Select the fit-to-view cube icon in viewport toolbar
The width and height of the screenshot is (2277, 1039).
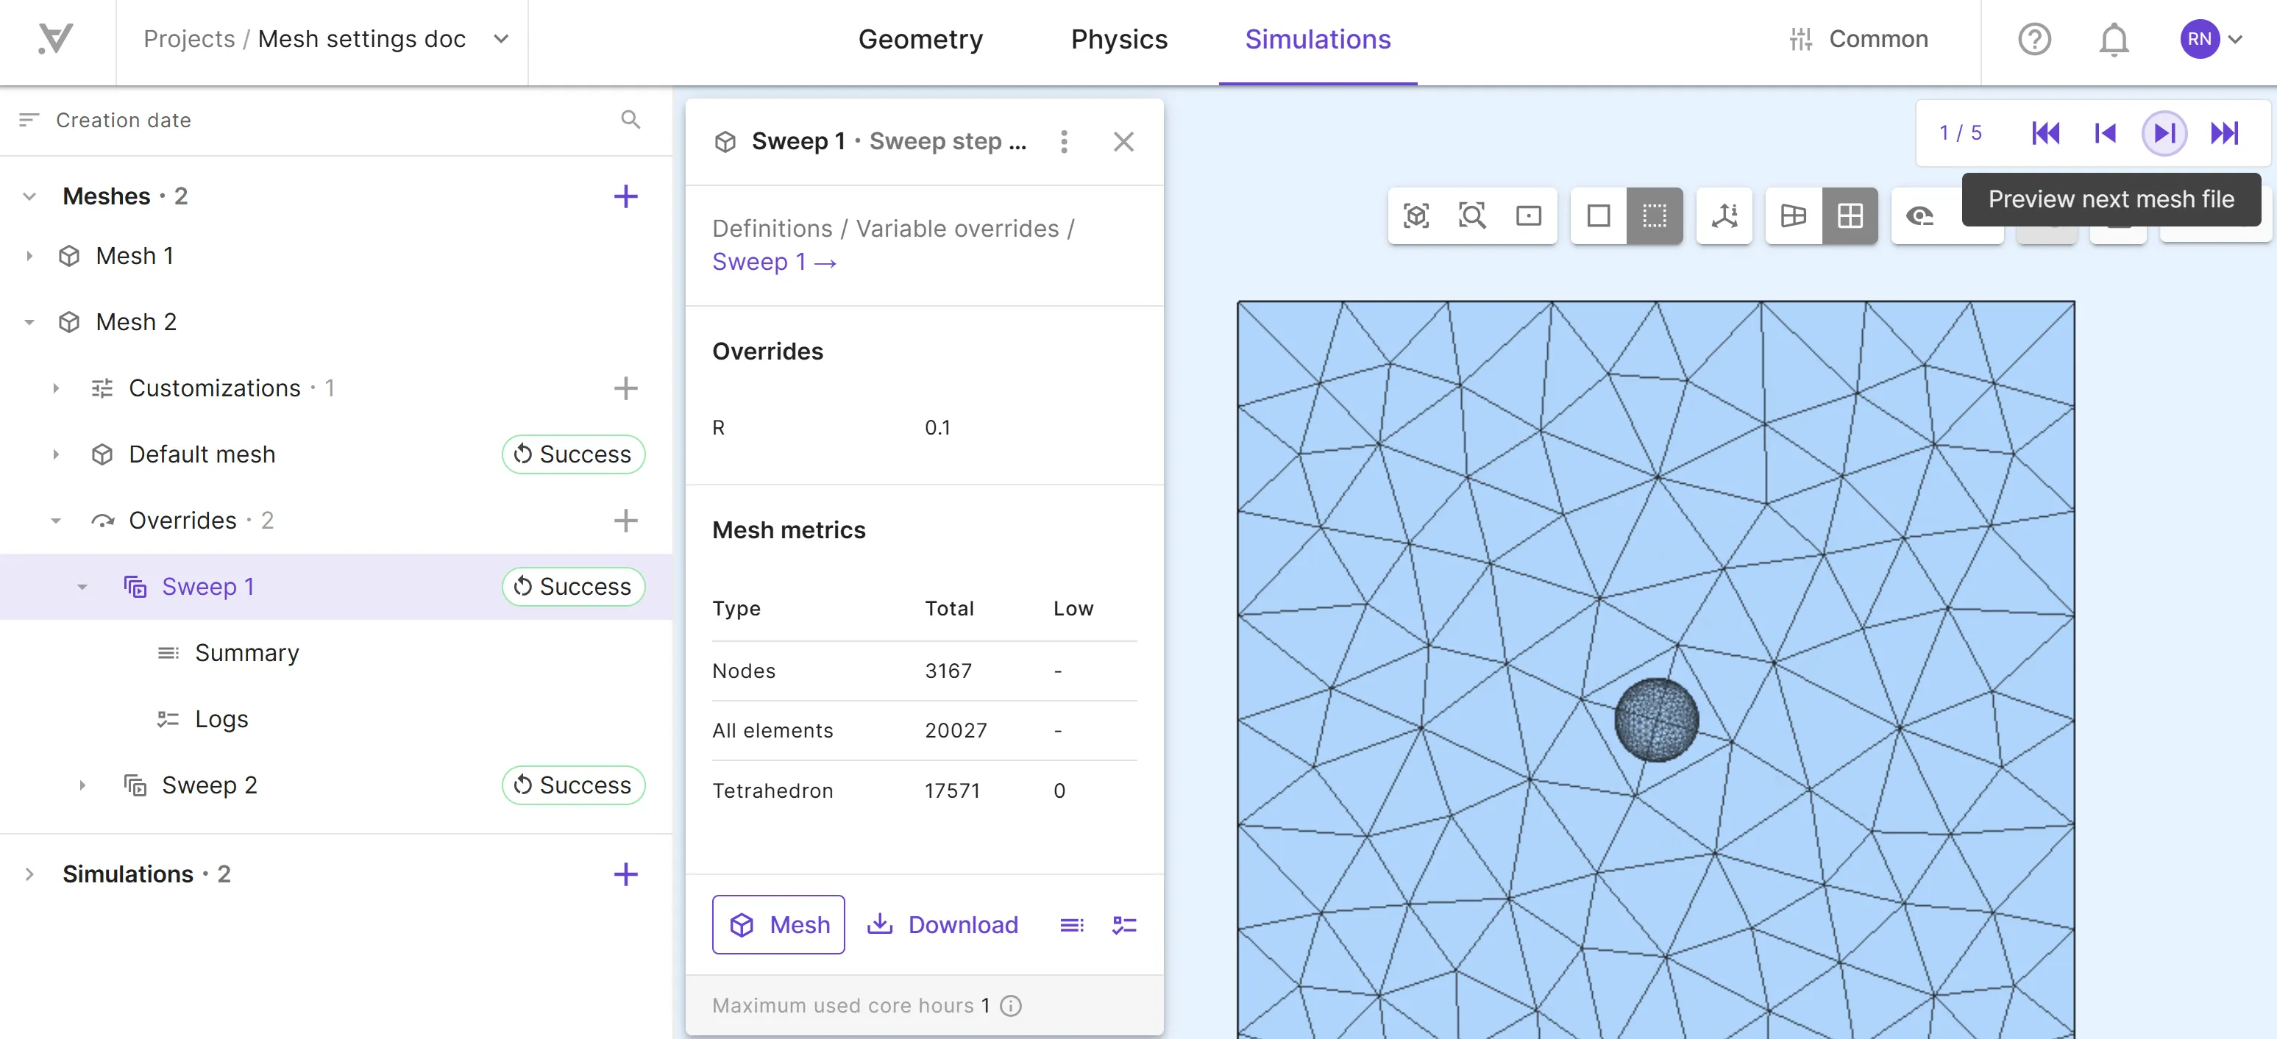[1416, 215]
